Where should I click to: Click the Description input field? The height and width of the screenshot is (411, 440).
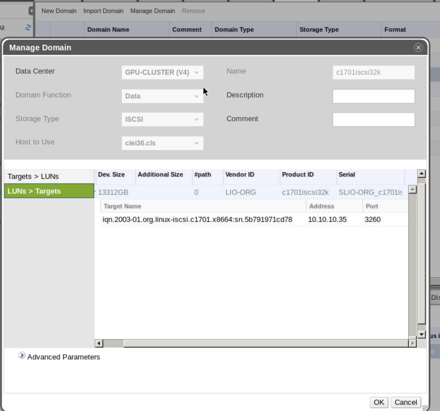(x=373, y=96)
